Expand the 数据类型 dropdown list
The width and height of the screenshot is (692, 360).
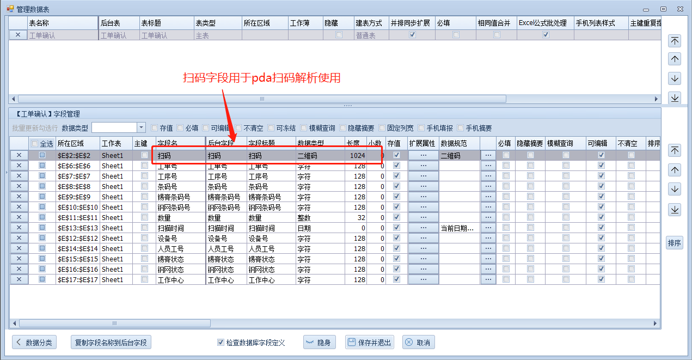click(x=141, y=127)
